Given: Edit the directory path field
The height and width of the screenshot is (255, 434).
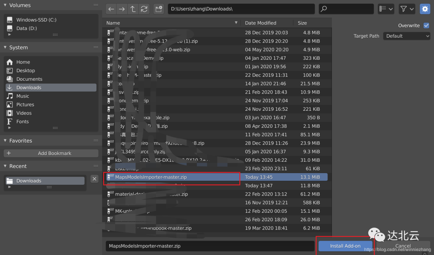Looking at the screenshot, I should tap(241, 9).
